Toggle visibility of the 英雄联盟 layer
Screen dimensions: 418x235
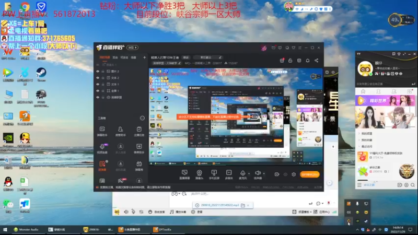click(98, 97)
